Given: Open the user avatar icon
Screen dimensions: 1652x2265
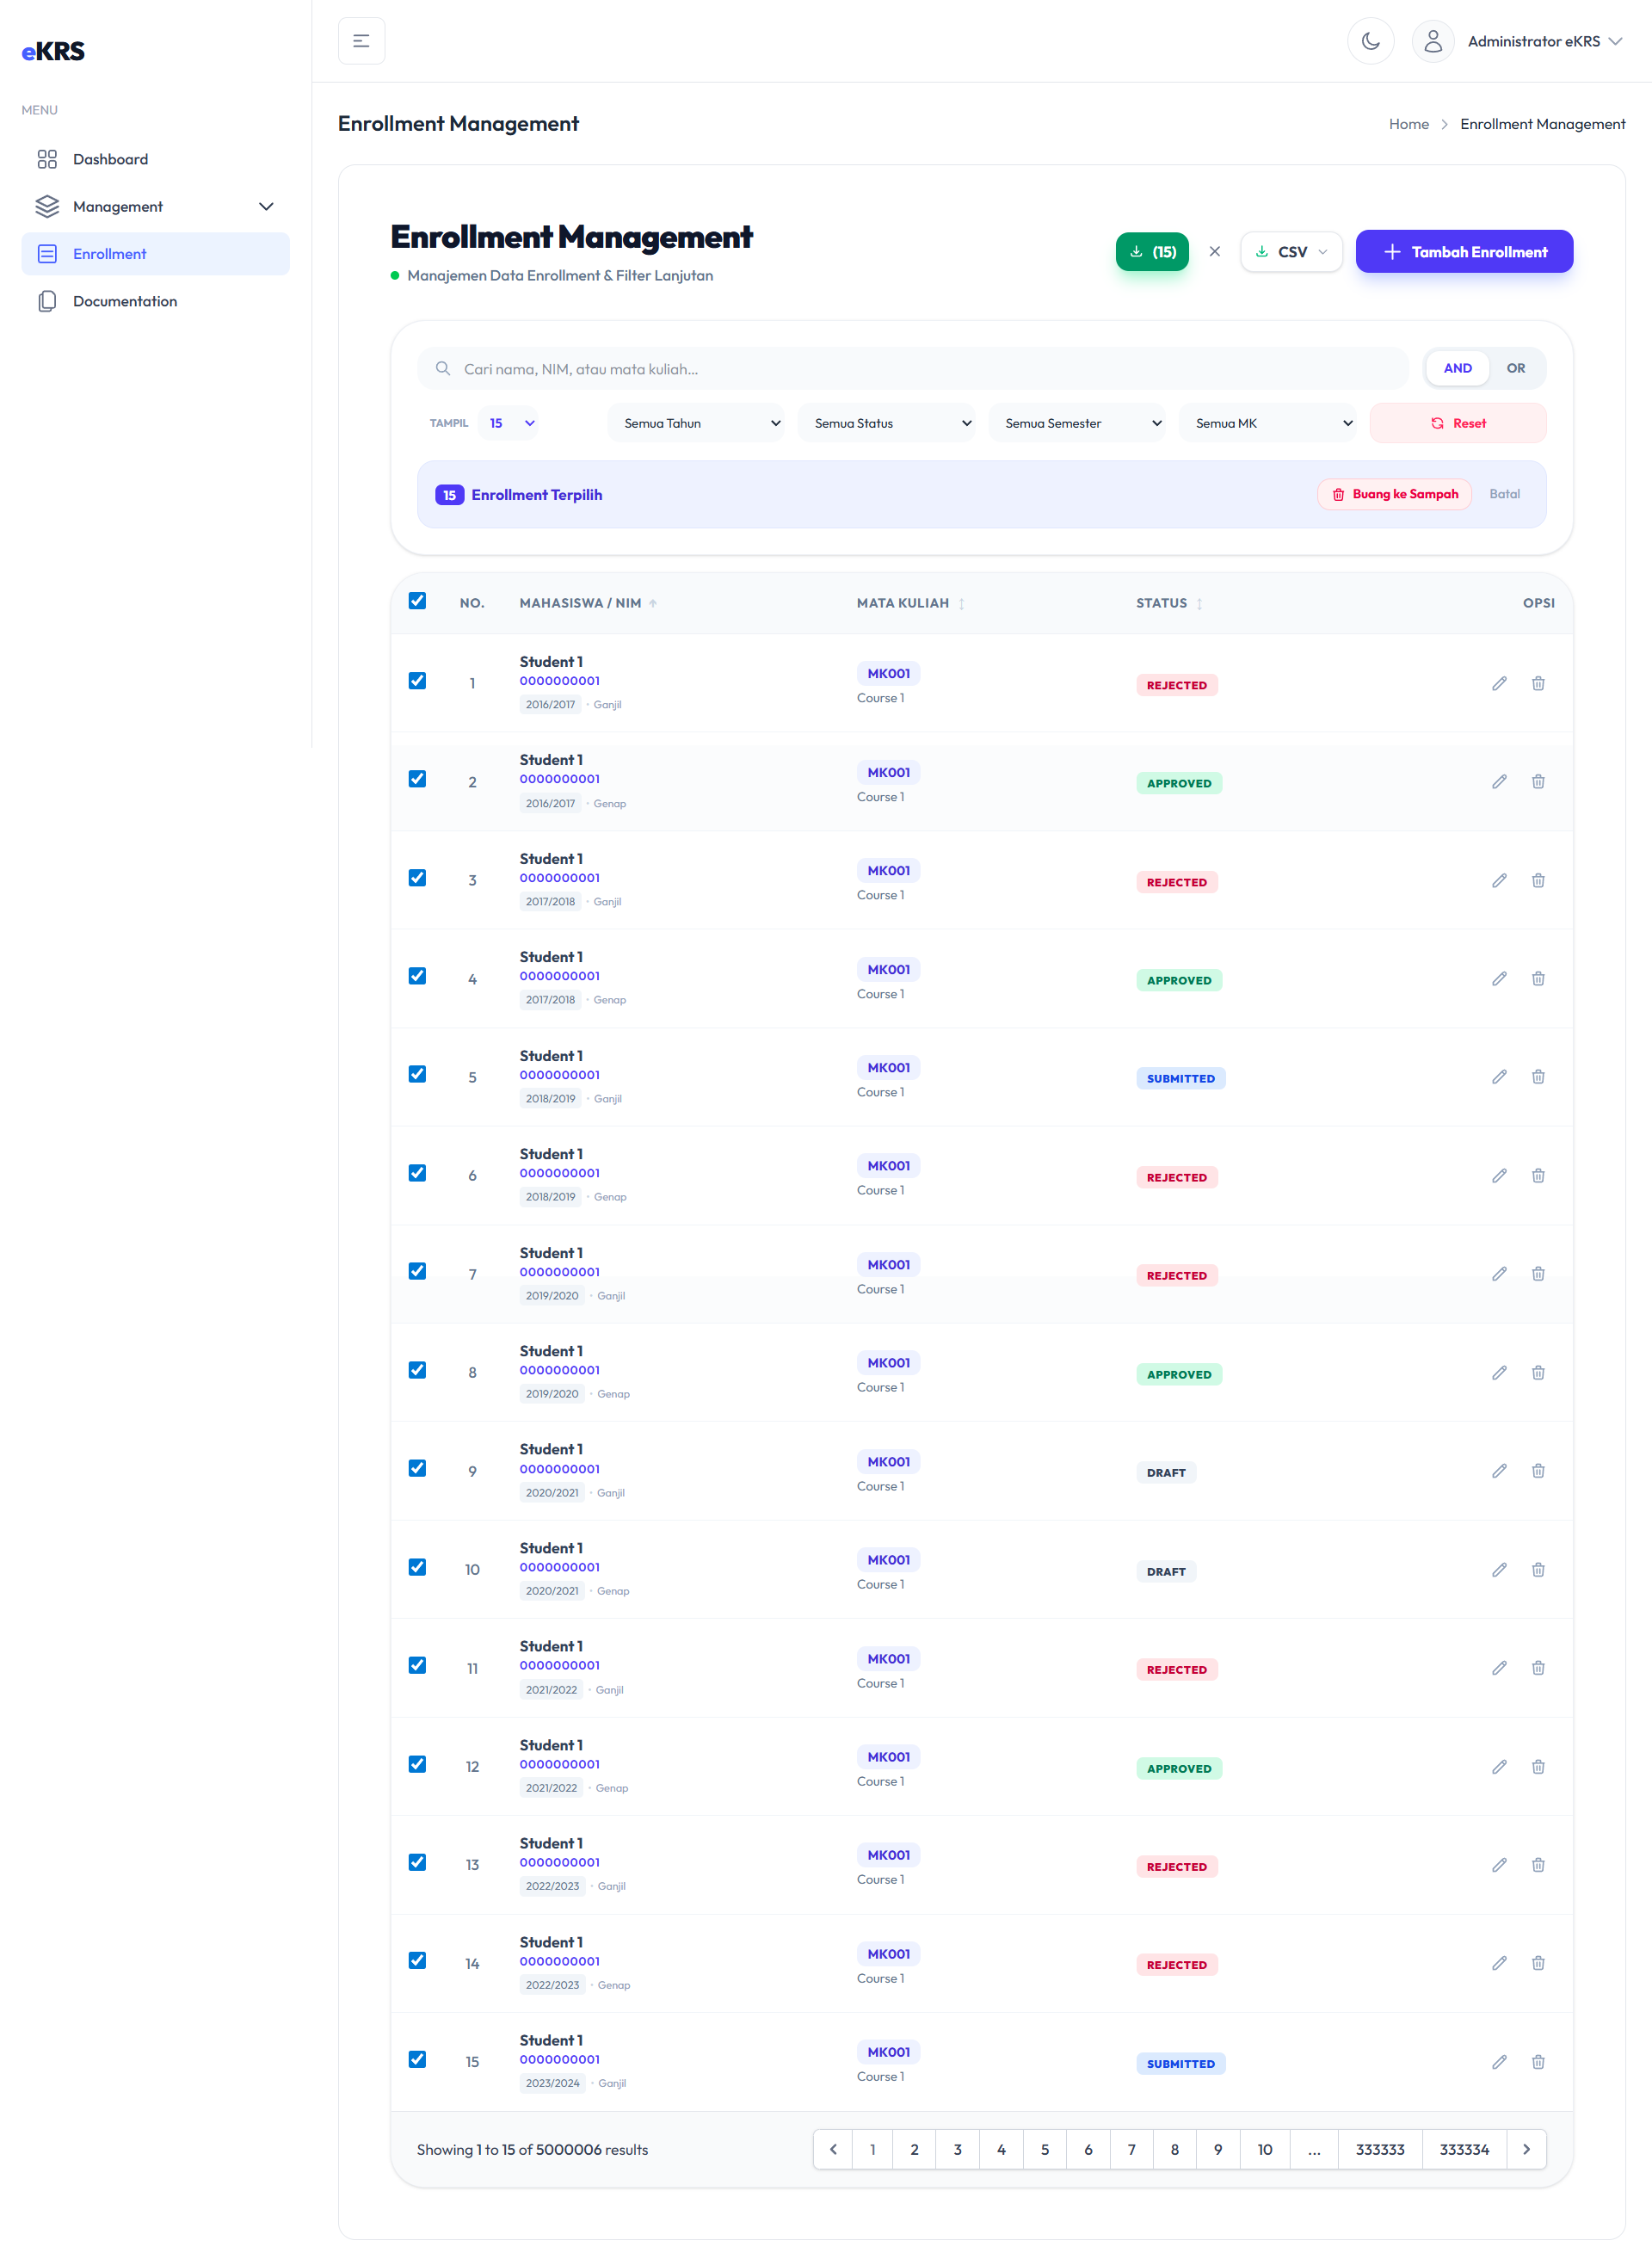Looking at the screenshot, I should [x=1432, y=41].
